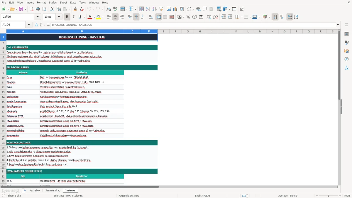Sort ascending A to Z

148,9
